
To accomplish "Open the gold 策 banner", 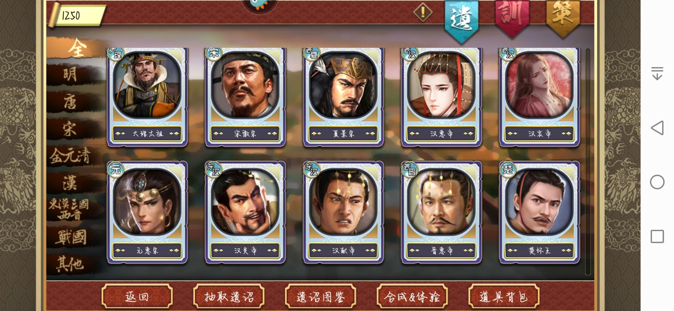I will (563, 17).
